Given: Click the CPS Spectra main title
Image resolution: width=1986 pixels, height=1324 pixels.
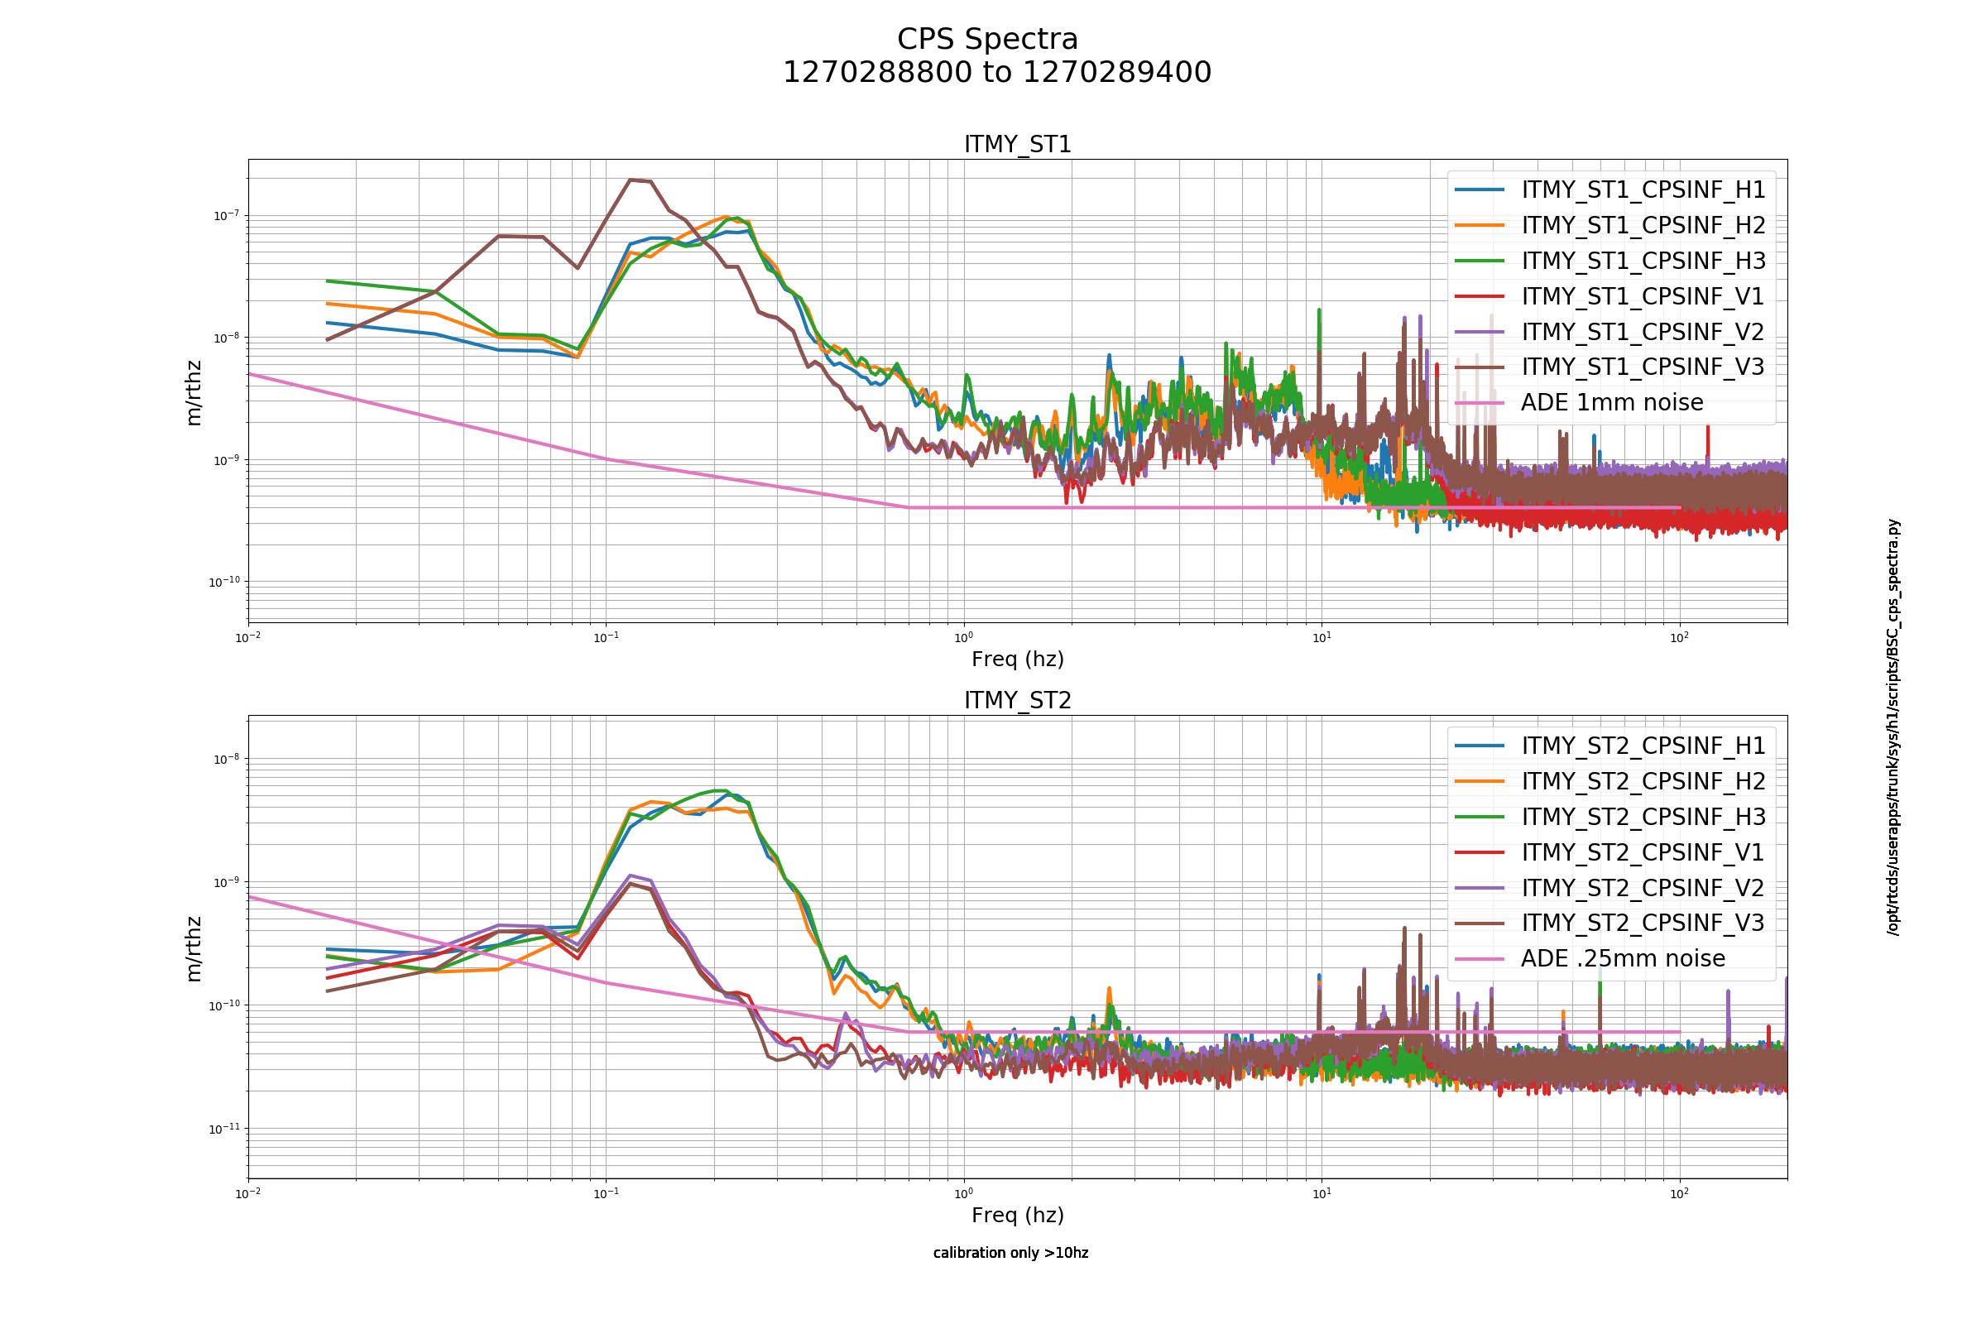Looking at the screenshot, I should (x=987, y=40).
